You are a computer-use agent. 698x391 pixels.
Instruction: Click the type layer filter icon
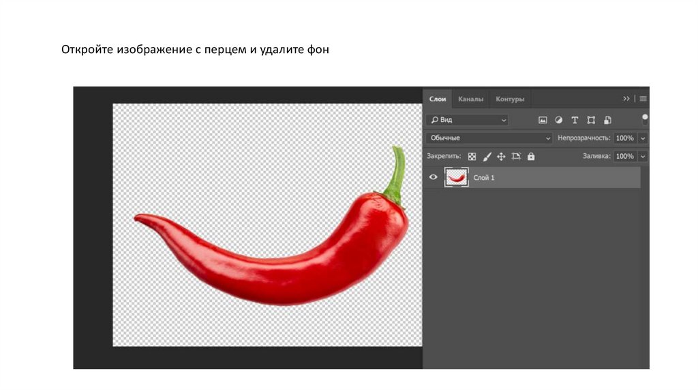tap(575, 120)
